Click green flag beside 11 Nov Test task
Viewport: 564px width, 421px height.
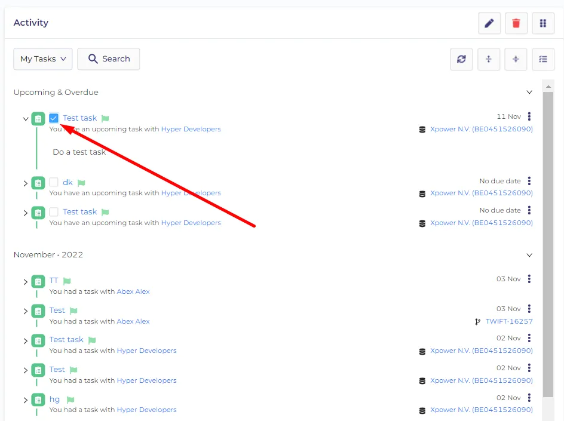coord(105,118)
